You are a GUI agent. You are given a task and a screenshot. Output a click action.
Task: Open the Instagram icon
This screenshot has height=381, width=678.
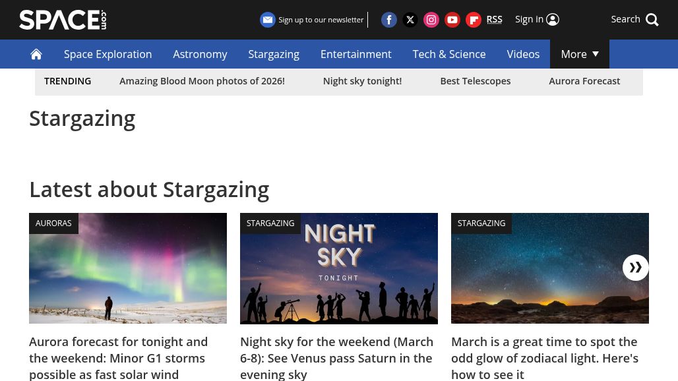click(431, 20)
